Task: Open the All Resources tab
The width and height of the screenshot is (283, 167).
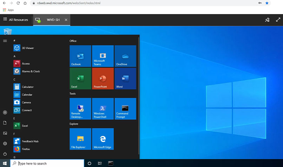Action: click(x=16, y=20)
